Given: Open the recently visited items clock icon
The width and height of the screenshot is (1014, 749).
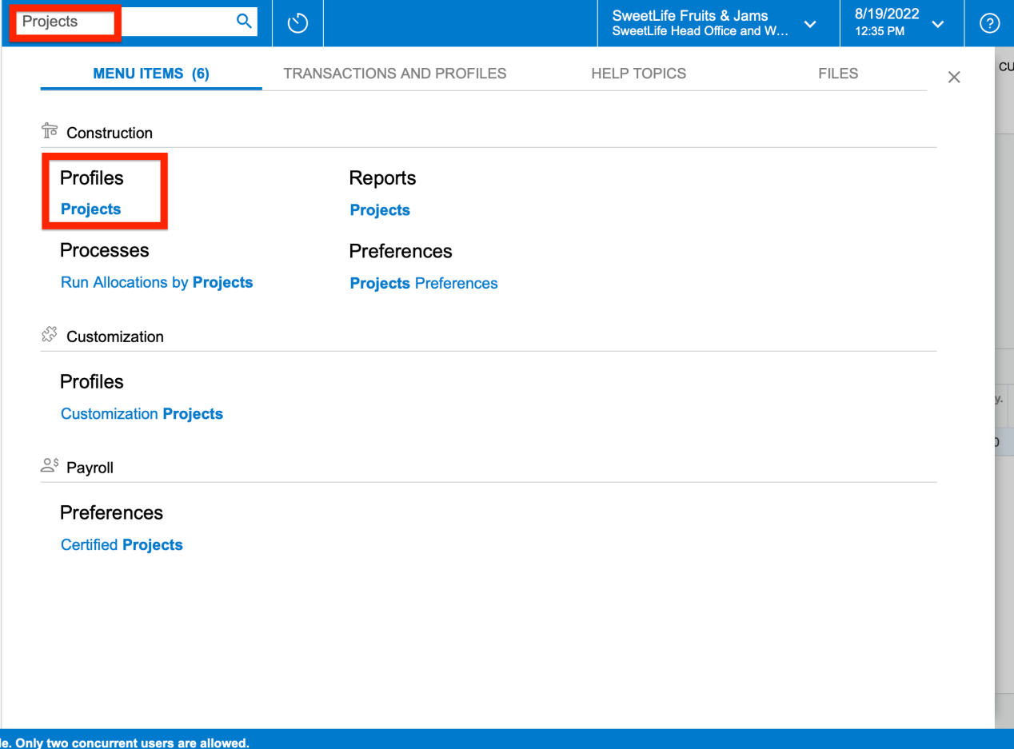Looking at the screenshot, I should (x=297, y=23).
